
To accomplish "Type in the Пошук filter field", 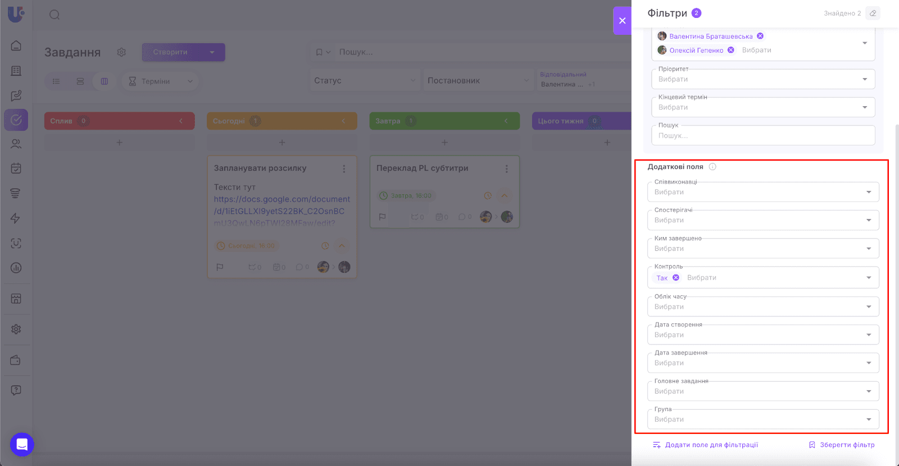I will point(762,136).
